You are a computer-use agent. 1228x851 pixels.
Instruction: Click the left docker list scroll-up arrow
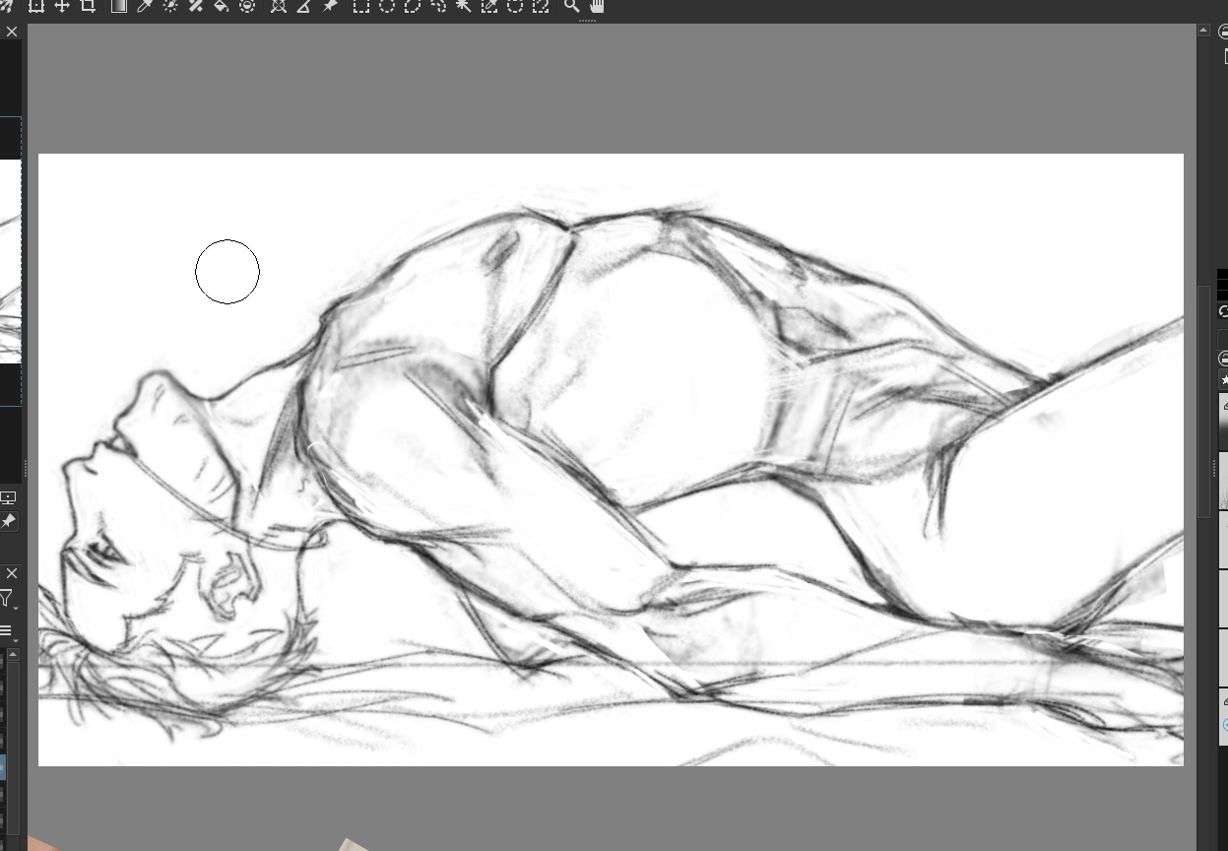[x=13, y=654]
